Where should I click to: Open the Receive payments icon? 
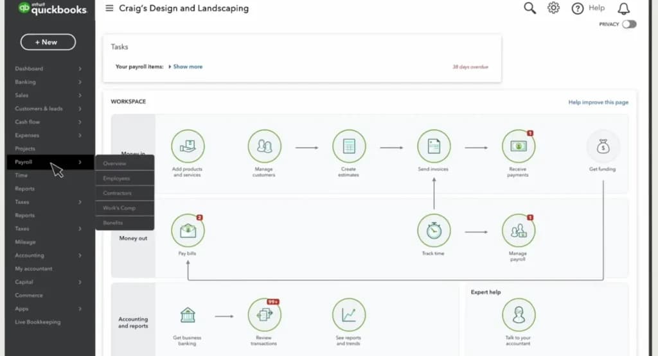pos(519,146)
